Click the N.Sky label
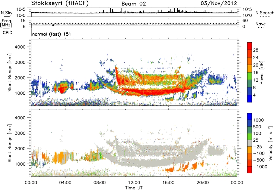The image size is (274, 190). (7, 13)
